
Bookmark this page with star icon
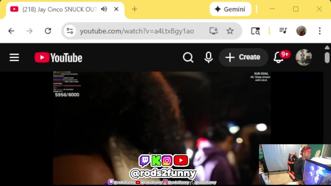tap(230, 31)
